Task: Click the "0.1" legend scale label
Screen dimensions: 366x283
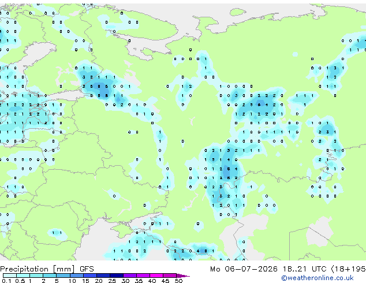Action: point(6,281)
